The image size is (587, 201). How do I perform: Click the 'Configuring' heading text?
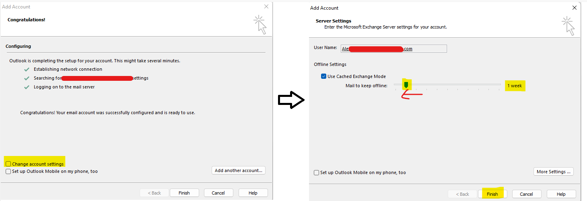pyautogui.click(x=18, y=46)
